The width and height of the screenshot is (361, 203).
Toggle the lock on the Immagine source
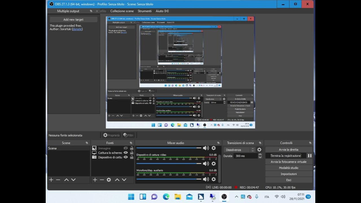[x=132, y=148]
